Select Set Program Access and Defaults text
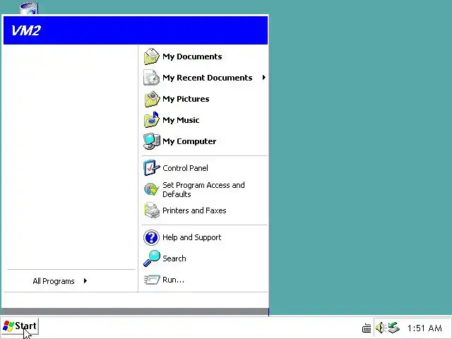 point(203,189)
